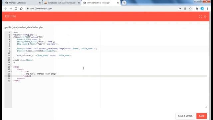Screen dimensions: 213x120
Task: Click the mysqli_close($conn) line
Action: click(x=24, y=60)
